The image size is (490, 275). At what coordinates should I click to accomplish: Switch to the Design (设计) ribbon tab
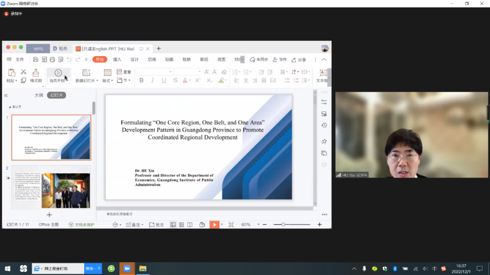pyautogui.click(x=135, y=59)
